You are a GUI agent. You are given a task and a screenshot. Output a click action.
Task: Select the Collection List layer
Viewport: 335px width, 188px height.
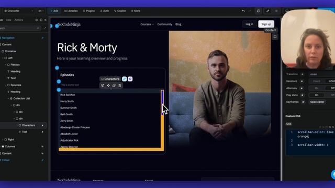pyautogui.click(x=21, y=99)
